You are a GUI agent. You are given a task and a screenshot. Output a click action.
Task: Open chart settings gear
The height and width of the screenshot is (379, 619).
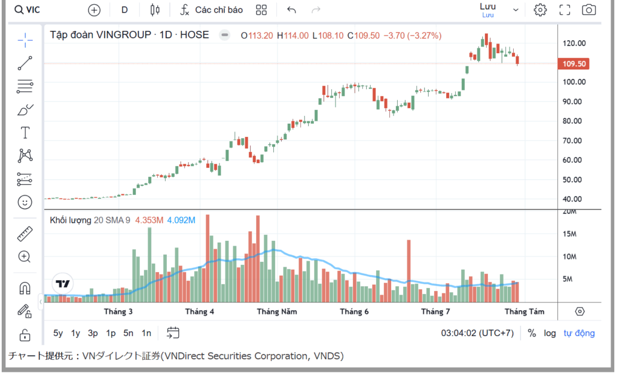(x=540, y=10)
